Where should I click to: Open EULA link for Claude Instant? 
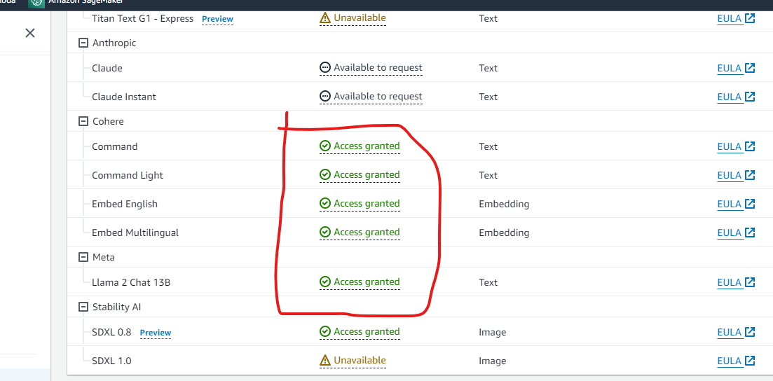point(736,97)
